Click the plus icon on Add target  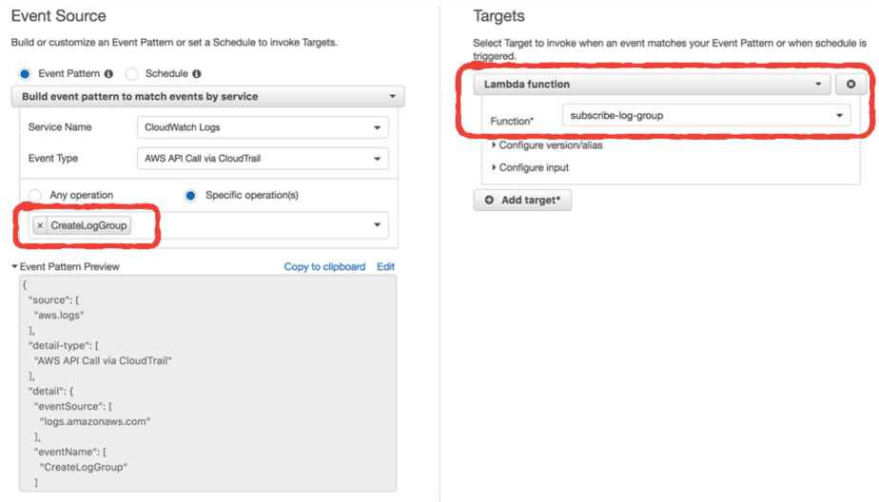(x=490, y=201)
